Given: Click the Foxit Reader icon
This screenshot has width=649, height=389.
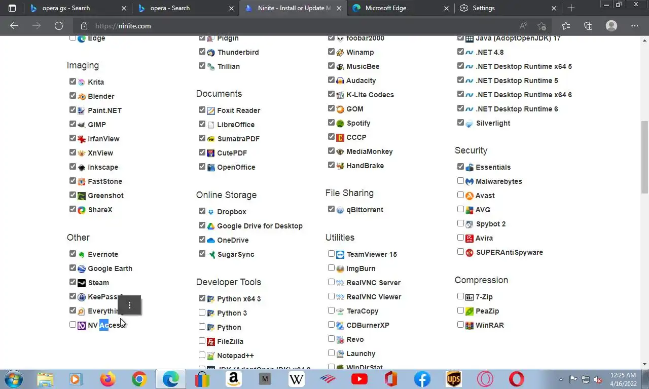Looking at the screenshot, I should 211,110.
